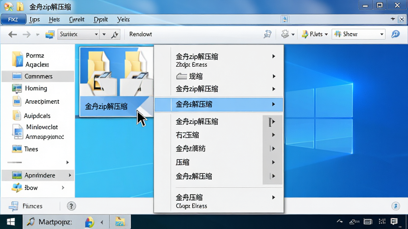
Task: Select Pormz Agaclext in sidebar
Action: click(x=38, y=60)
